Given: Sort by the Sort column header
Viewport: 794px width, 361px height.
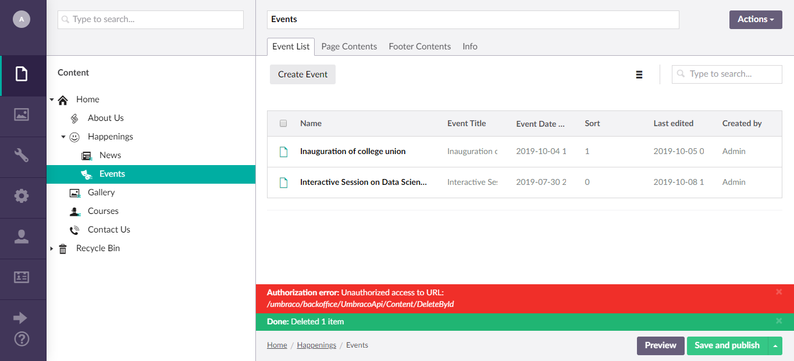Looking at the screenshot, I should pyautogui.click(x=592, y=123).
